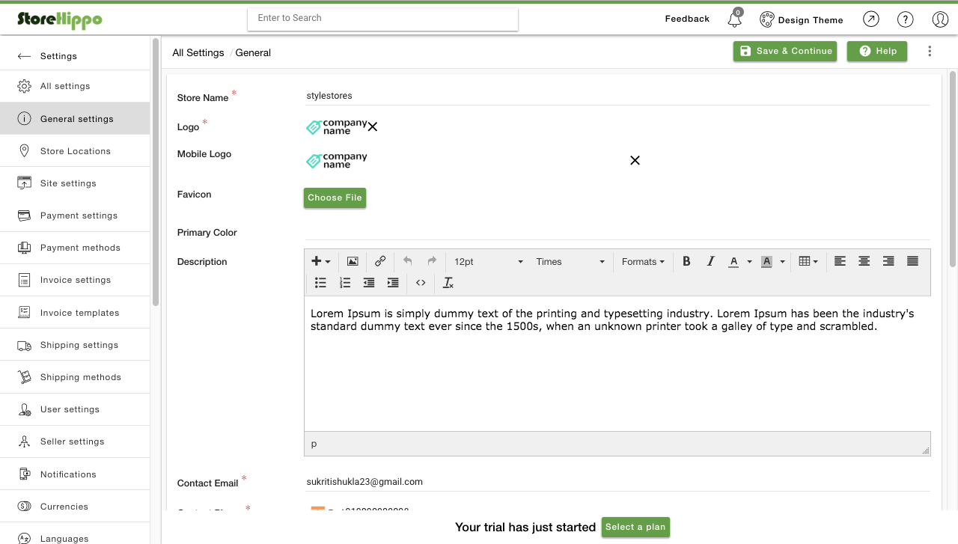Toggle italic formatting
Screen dimensions: 958x544
click(x=711, y=261)
